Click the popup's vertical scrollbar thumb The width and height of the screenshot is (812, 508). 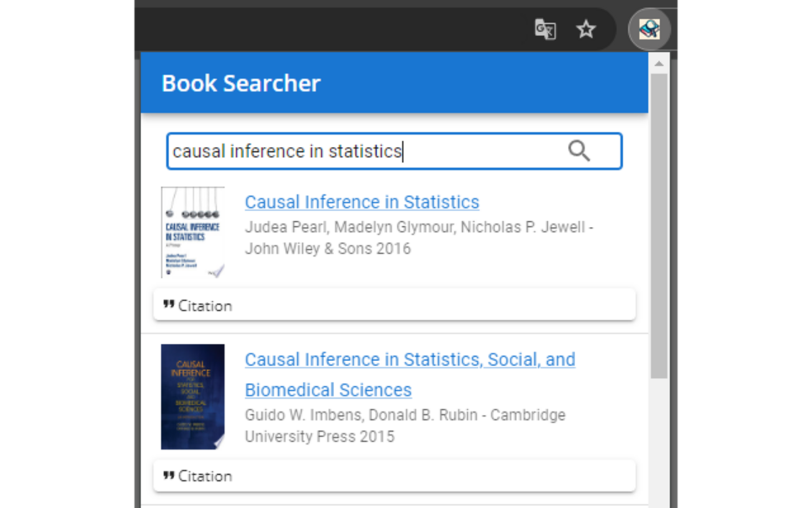pyautogui.click(x=659, y=225)
